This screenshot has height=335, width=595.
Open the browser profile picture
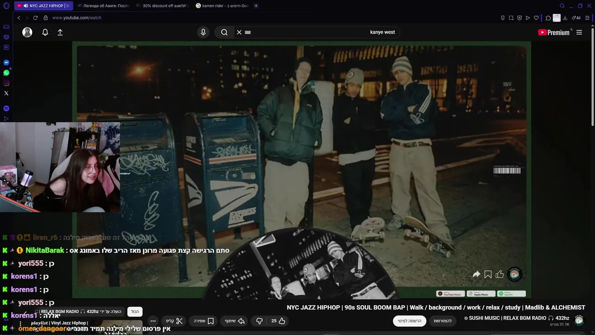(x=556, y=18)
